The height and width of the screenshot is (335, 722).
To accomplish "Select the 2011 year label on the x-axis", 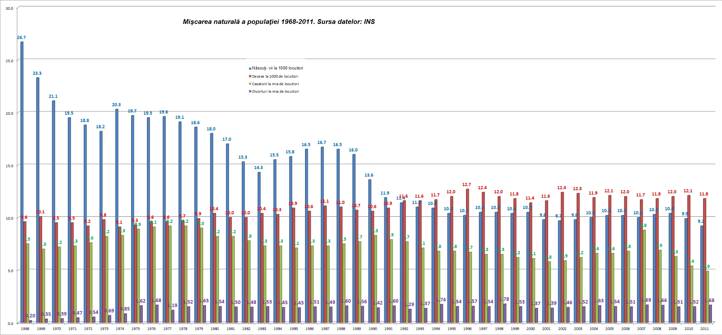I will click(704, 329).
